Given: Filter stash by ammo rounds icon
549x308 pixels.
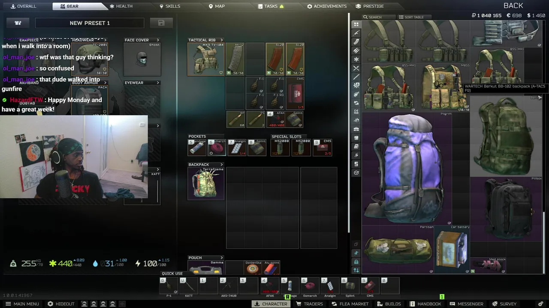Looking at the screenshot, I should tap(356, 50).
